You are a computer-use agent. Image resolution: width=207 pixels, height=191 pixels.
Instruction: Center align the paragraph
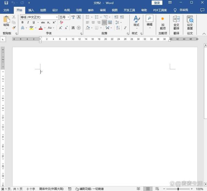[x=93, y=22]
